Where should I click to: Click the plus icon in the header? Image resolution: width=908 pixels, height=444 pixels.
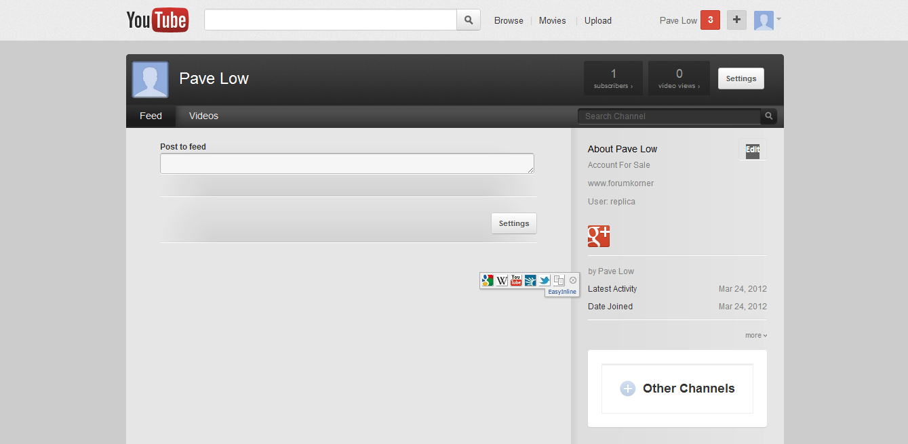tap(737, 20)
